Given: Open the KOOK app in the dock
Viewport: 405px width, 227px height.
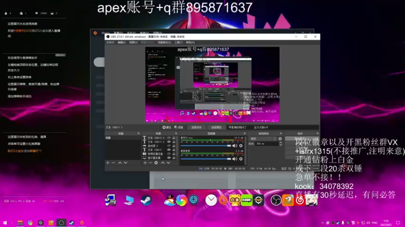Looking at the screenshot, I should coord(247,200).
